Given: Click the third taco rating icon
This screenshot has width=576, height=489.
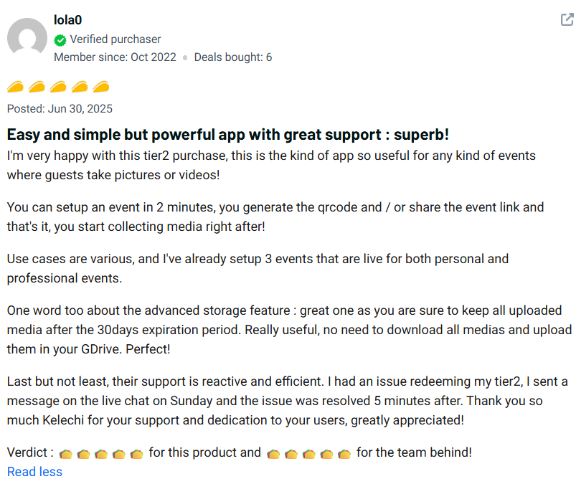Looking at the screenshot, I should (x=58, y=87).
